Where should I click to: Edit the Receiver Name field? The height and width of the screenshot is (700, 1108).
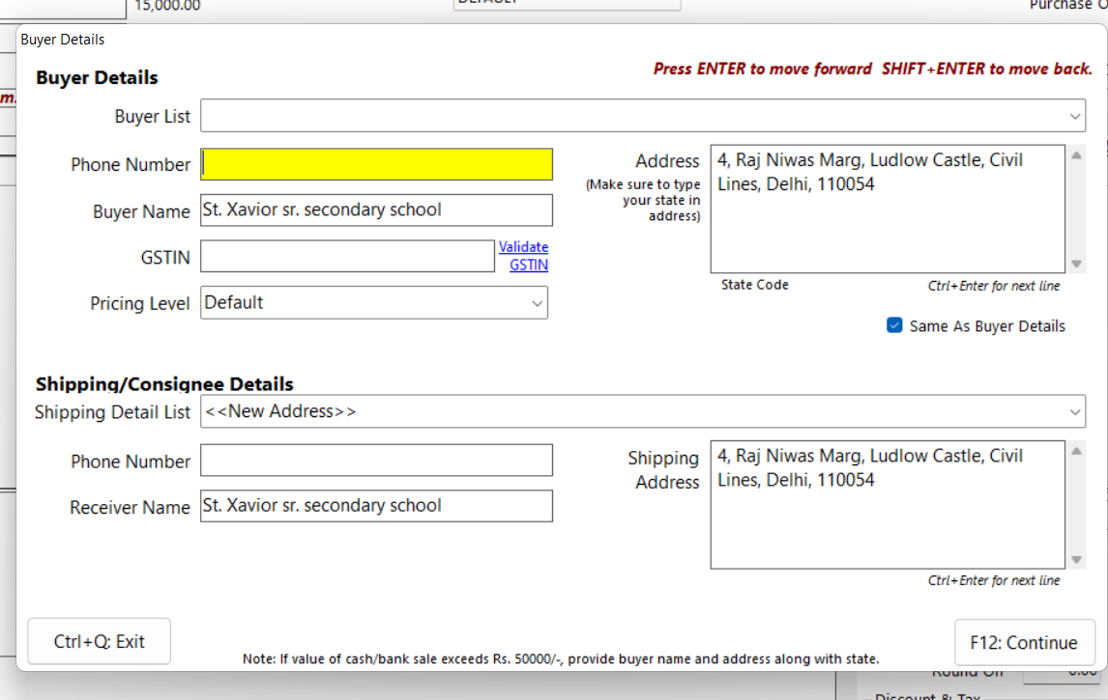click(376, 506)
